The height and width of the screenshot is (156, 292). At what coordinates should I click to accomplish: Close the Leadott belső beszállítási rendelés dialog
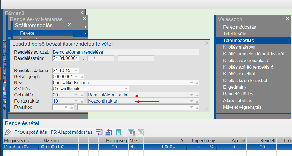[207, 43]
